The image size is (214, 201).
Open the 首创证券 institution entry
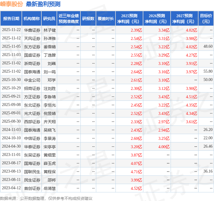pos(32,188)
